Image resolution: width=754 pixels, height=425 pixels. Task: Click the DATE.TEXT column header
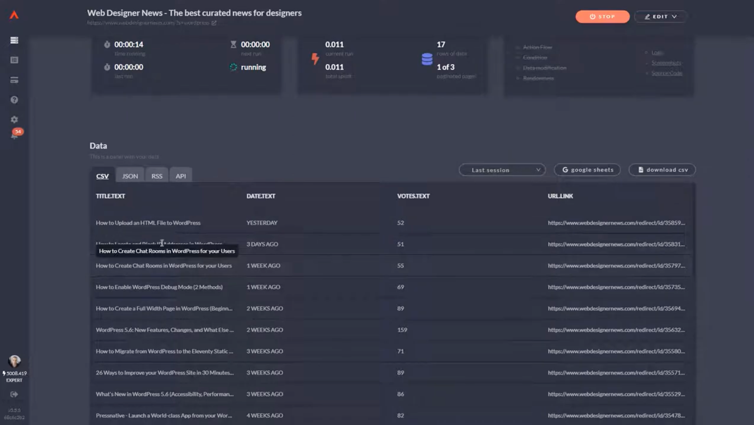click(x=261, y=196)
